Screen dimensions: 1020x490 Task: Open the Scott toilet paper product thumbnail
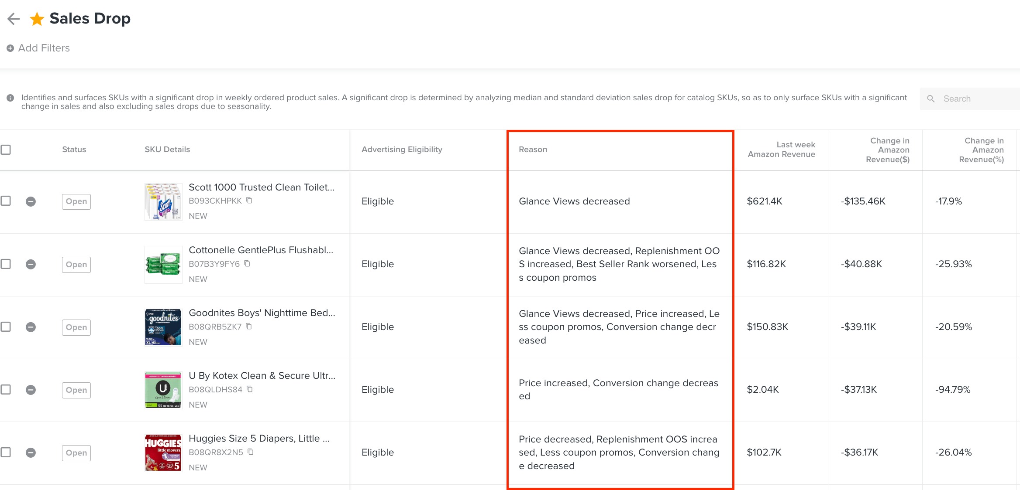pos(163,201)
